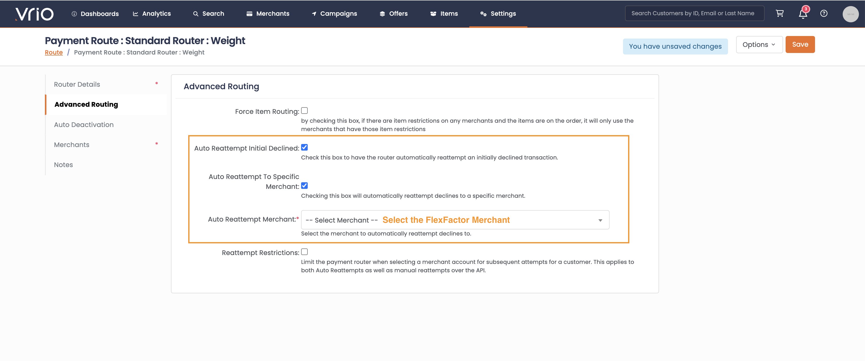The height and width of the screenshot is (361, 865).
Task: Click the 'You have unsaved changes' notice
Action: point(675,47)
